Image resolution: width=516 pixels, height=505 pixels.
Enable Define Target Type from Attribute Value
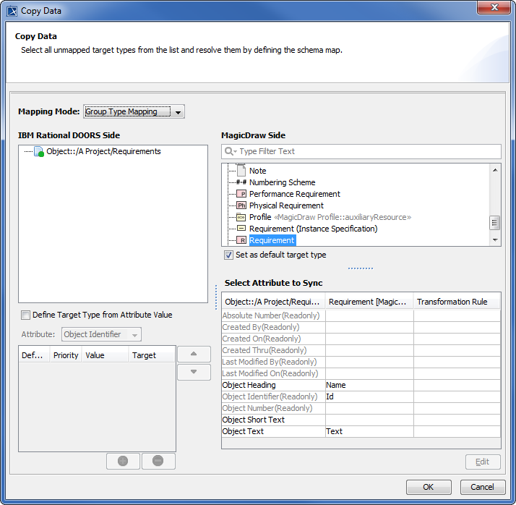pos(26,315)
